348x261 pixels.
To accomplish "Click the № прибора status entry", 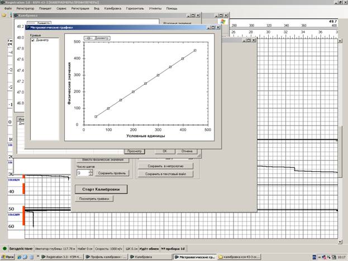I will tap(173, 249).
